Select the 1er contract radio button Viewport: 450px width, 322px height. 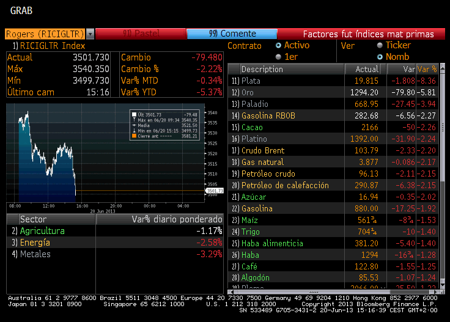(x=278, y=57)
